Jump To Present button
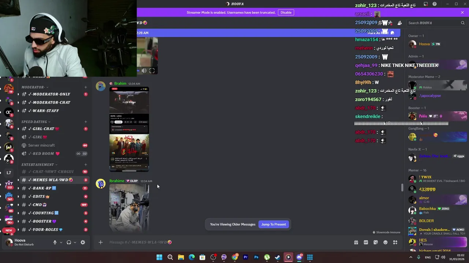The width and height of the screenshot is (469, 263). pyautogui.click(x=274, y=224)
